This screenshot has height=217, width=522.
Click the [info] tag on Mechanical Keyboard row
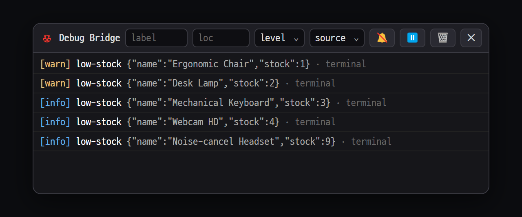coord(55,103)
